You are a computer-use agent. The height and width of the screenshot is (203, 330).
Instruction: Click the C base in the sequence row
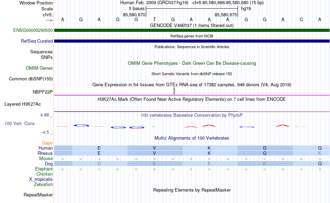click(x=302, y=19)
